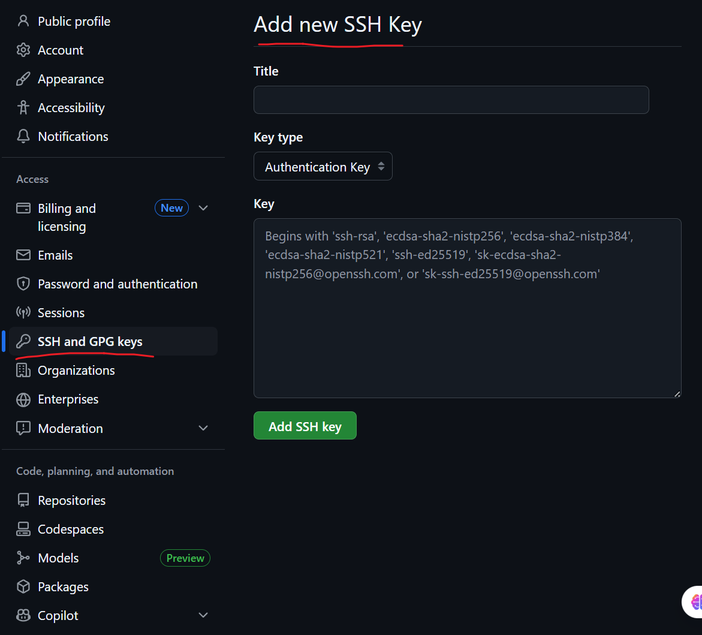
Task: Click the shield icon for Password and authentication
Action: pos(23,284)
